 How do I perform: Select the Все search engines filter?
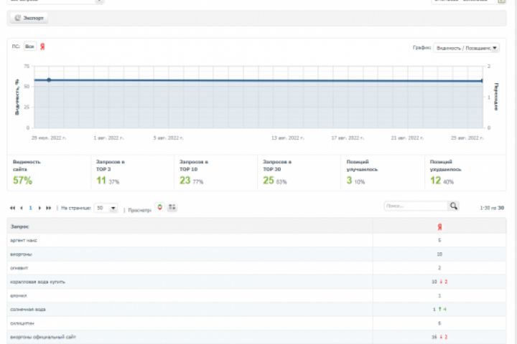click(x=29, y=47)
